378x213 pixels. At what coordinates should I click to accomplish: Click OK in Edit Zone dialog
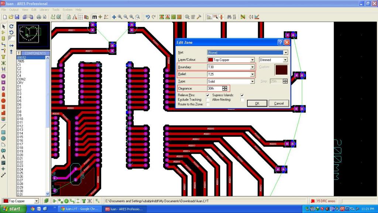(257, 103)
